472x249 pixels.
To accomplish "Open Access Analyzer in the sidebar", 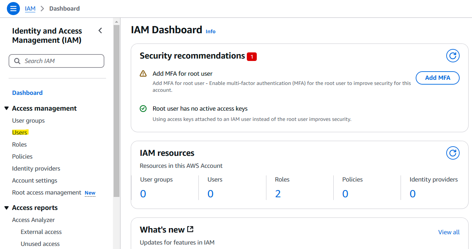I will click(x=33, y=220).
